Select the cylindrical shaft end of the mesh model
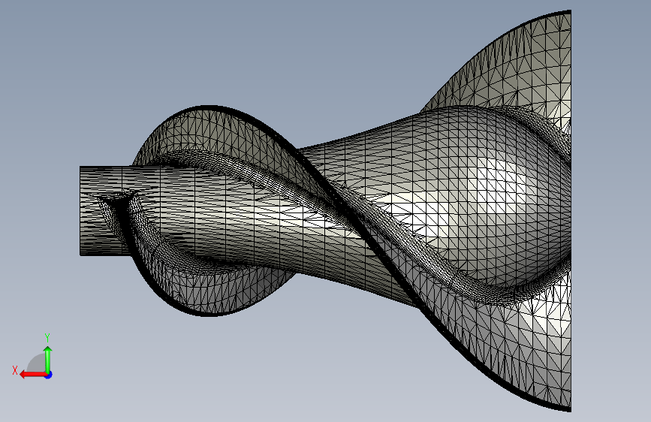 point(105,210)
